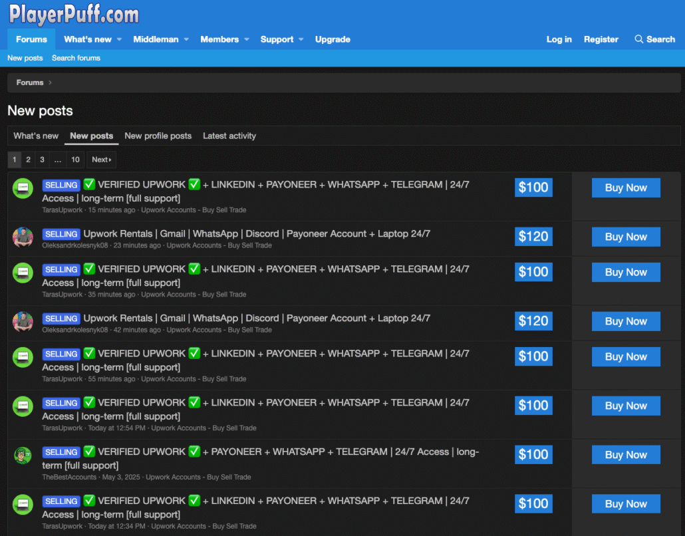Open TheBestAccounts avatar on May 3 post
Screen dimensions: 685x536
23,456
